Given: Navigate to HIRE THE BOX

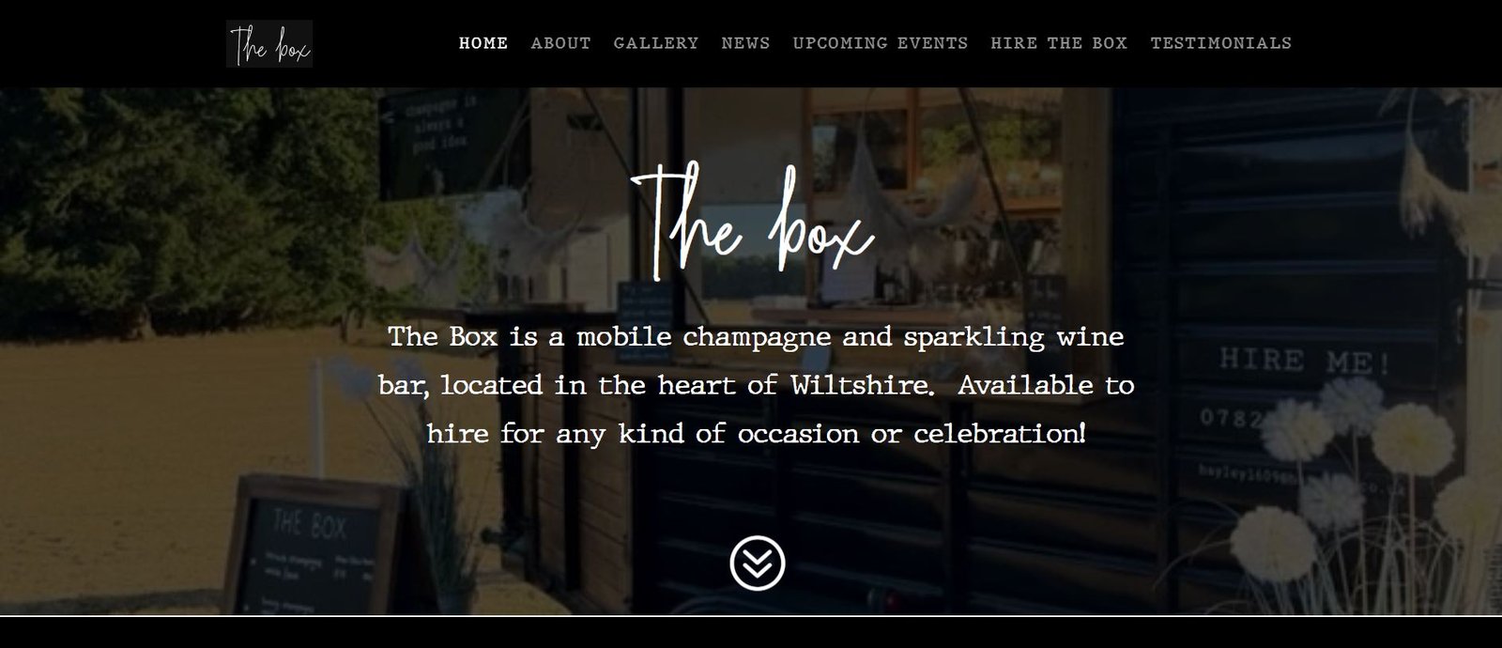Looking at the screenshot, I should point(1059,43).
